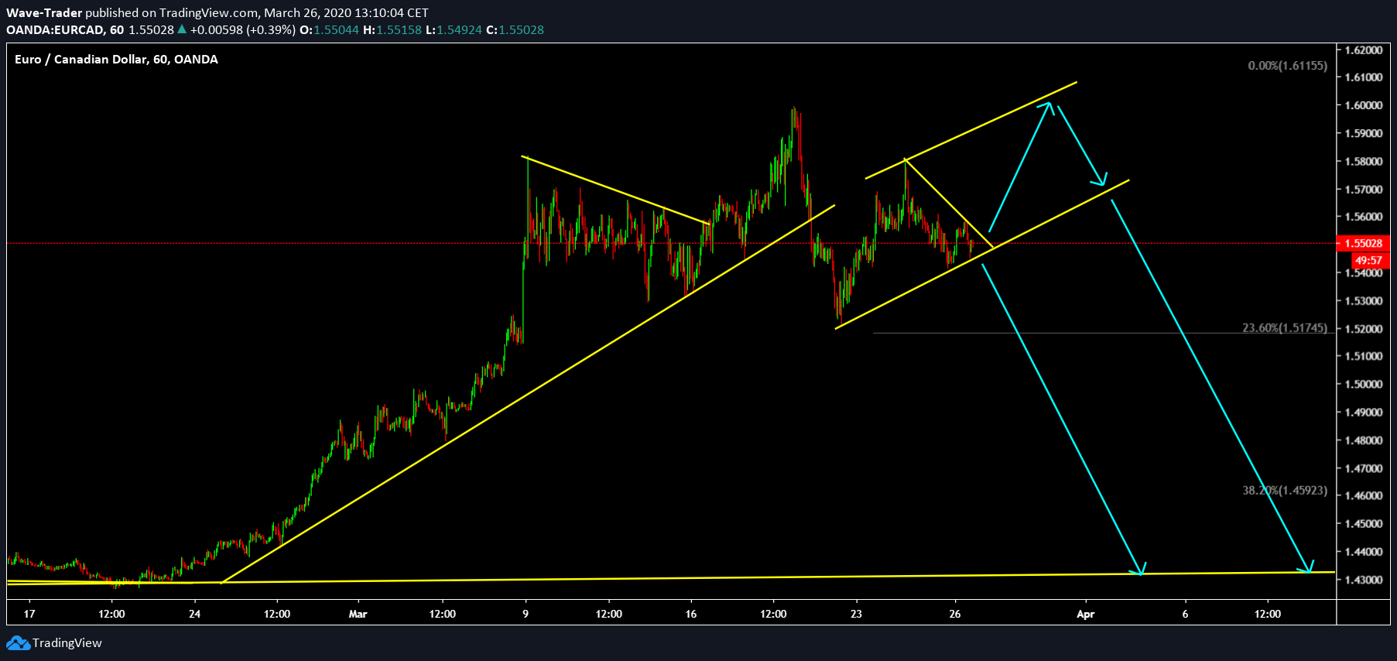Click the 1.60000 price axis label
The image size is (1397, 661).
[x=1363, y=105]
